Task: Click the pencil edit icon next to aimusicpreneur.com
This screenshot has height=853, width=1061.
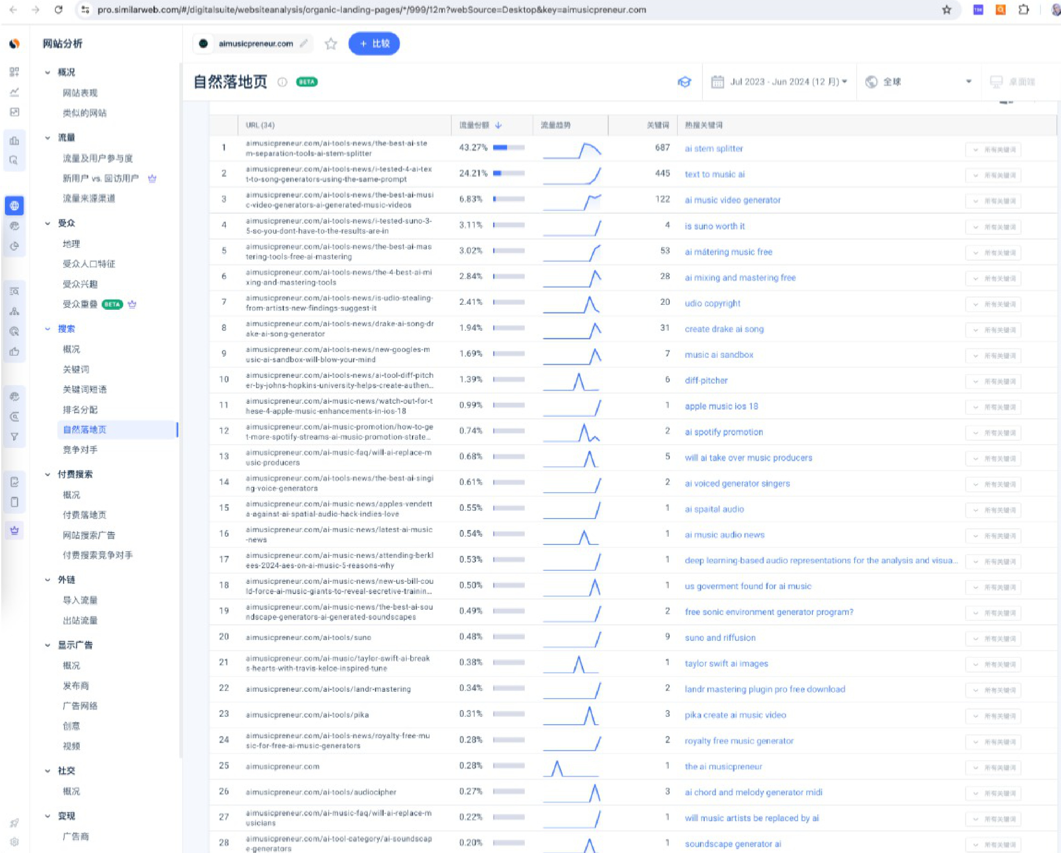Action: [304, 43]
